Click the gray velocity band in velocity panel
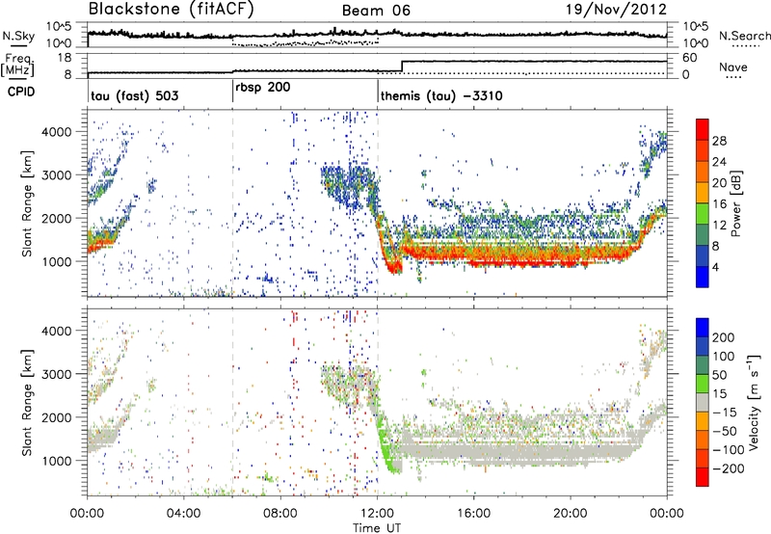The height and width of the screenshot is (534, 771). click(517, 450)
